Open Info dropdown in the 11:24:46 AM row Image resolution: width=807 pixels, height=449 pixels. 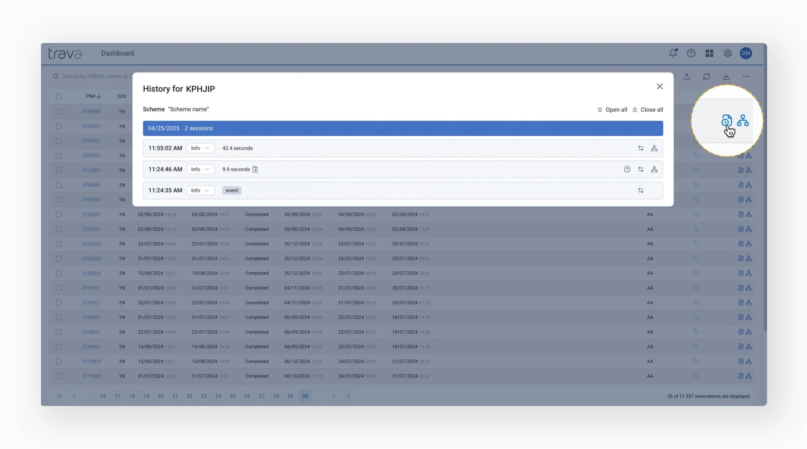[200, 169]
